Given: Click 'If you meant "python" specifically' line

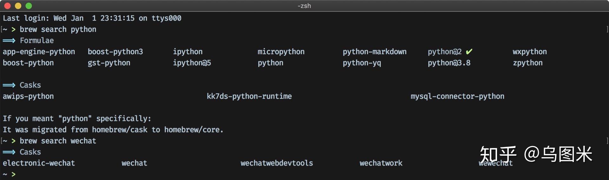Looking at the screenshot, I should 77,119.
